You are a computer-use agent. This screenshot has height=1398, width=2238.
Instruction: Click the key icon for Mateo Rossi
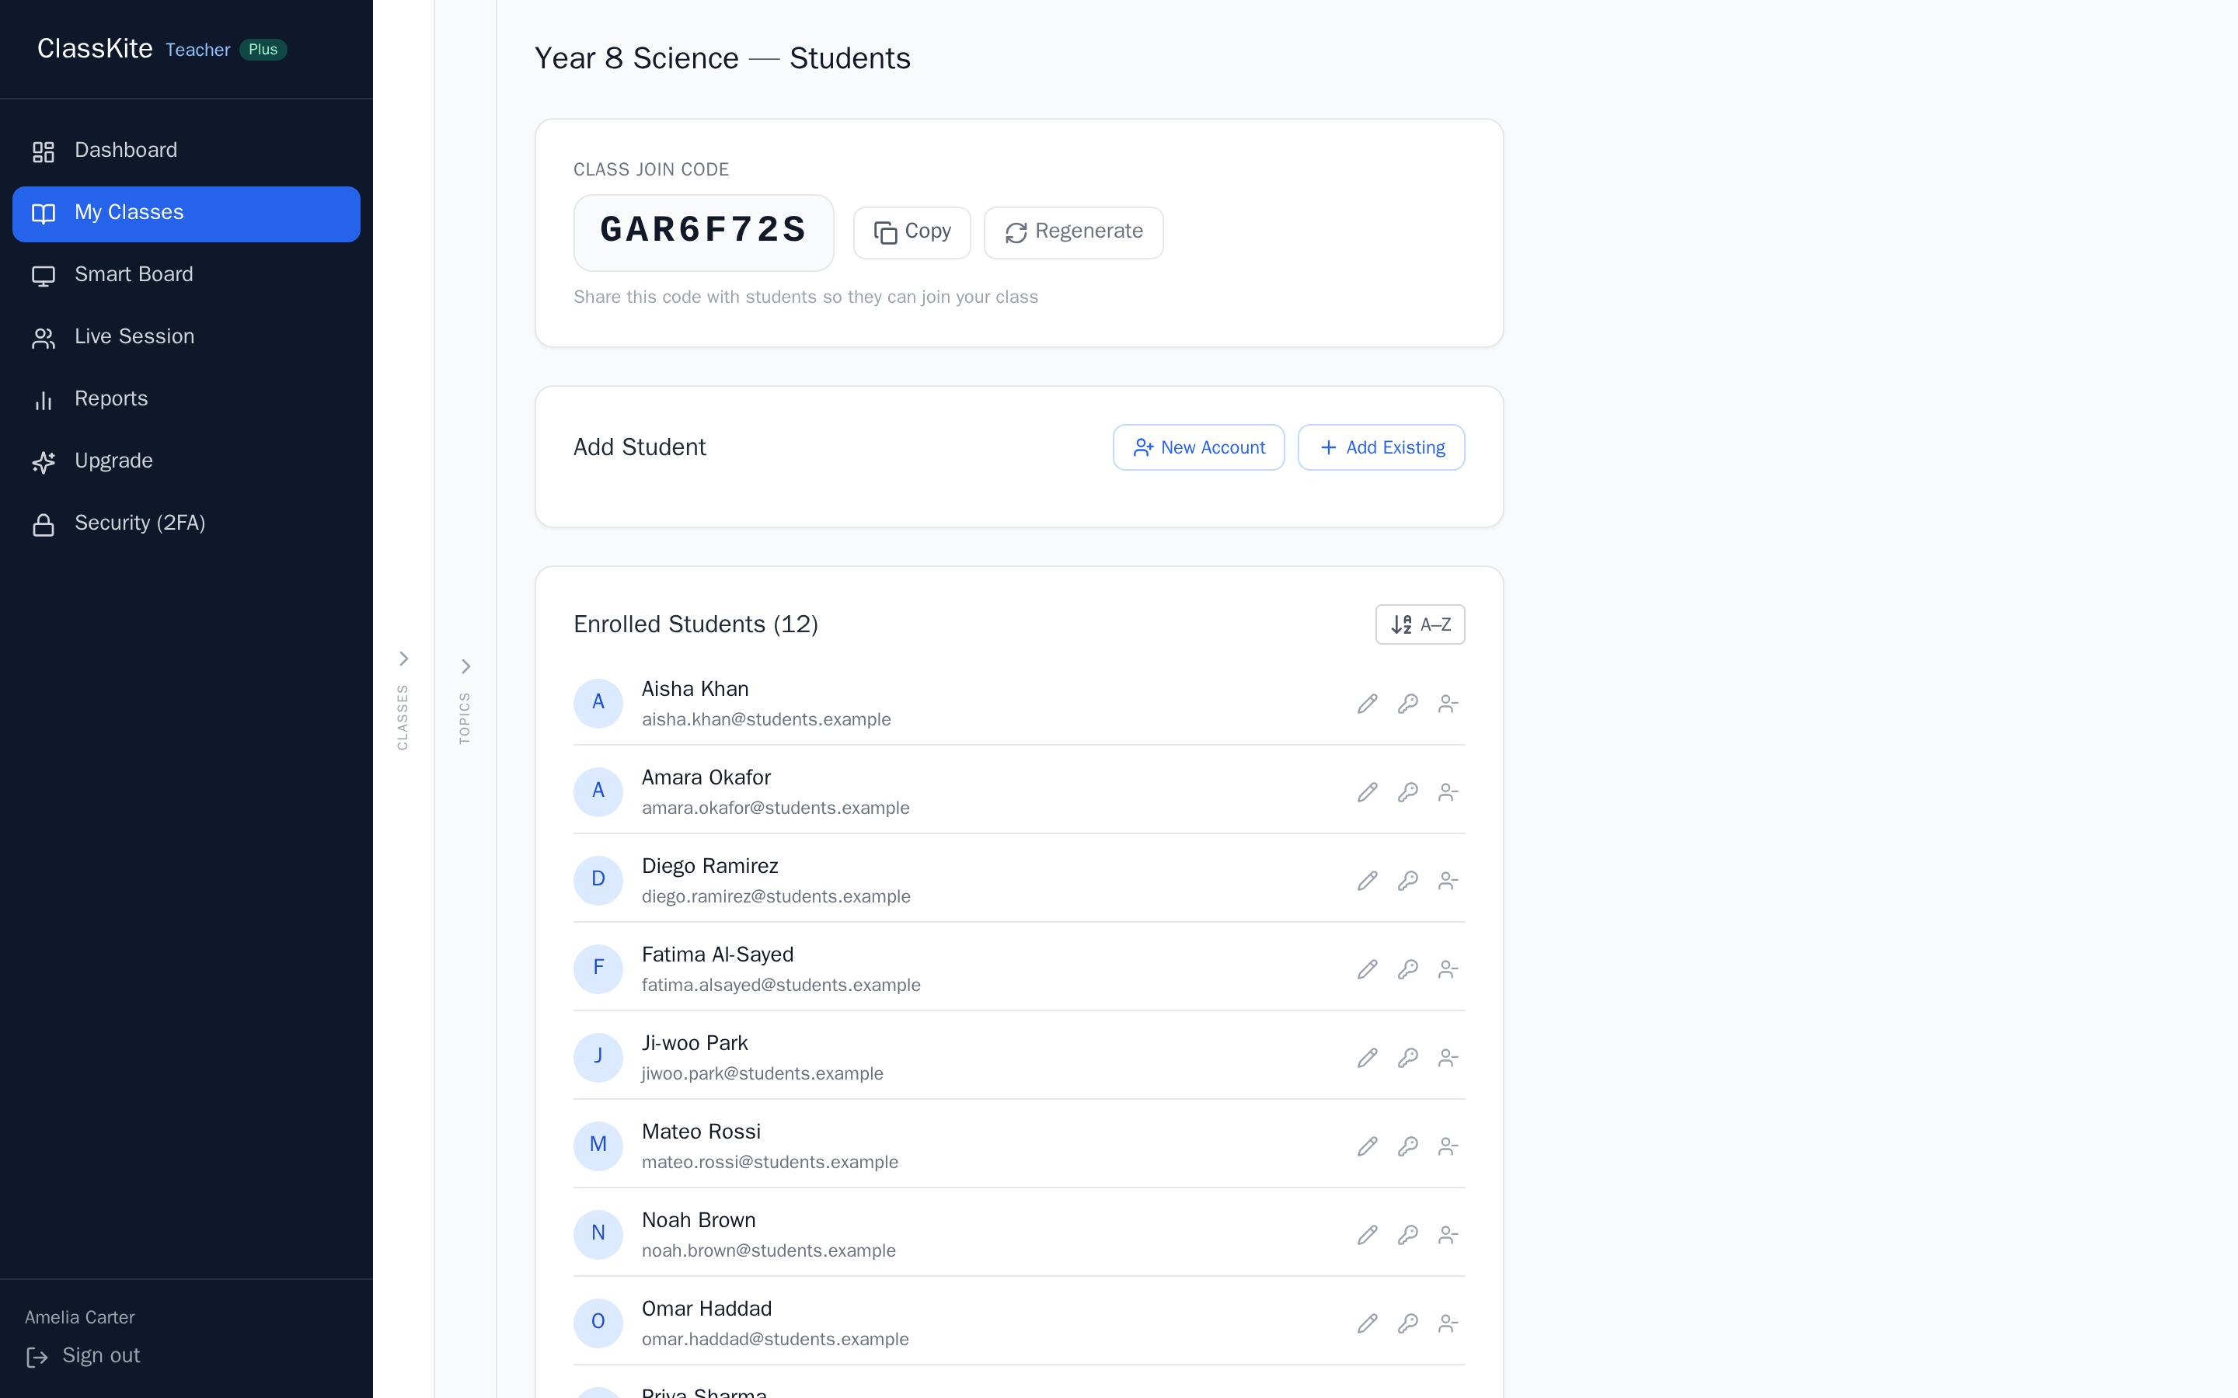pos(1407,1146)
